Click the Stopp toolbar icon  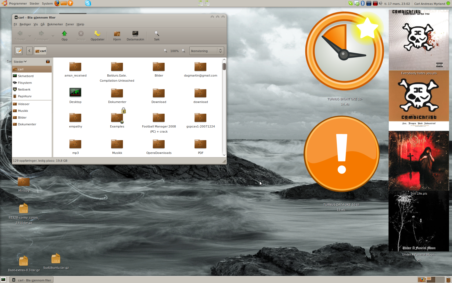[81, 36]
